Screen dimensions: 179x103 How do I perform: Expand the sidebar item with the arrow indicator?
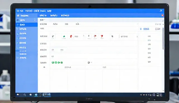click(x=27, y=20)
